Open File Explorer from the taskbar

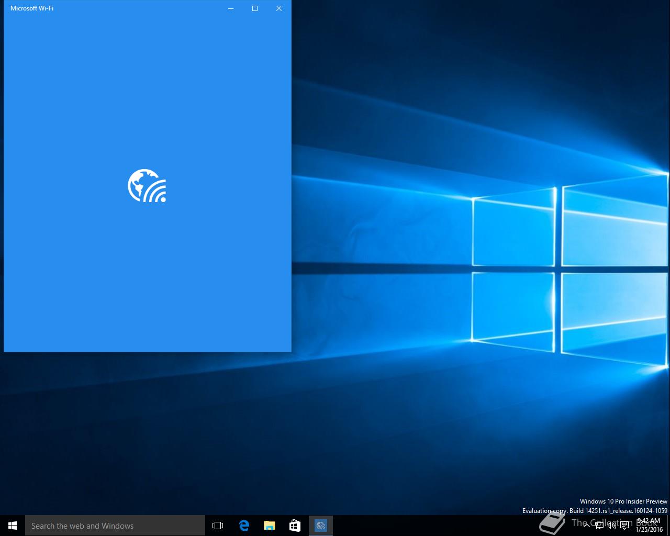(270, 526)
